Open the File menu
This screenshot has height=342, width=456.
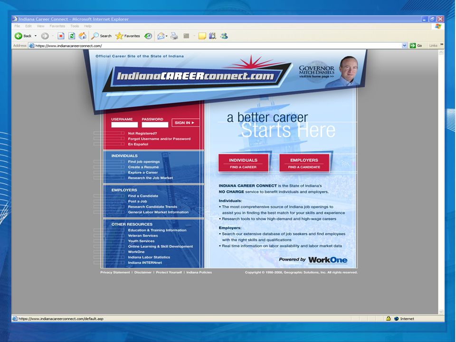[x=18, y=26]
